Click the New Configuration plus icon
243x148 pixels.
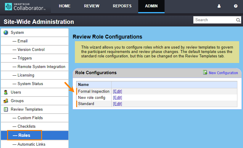[x=205, y=73]
